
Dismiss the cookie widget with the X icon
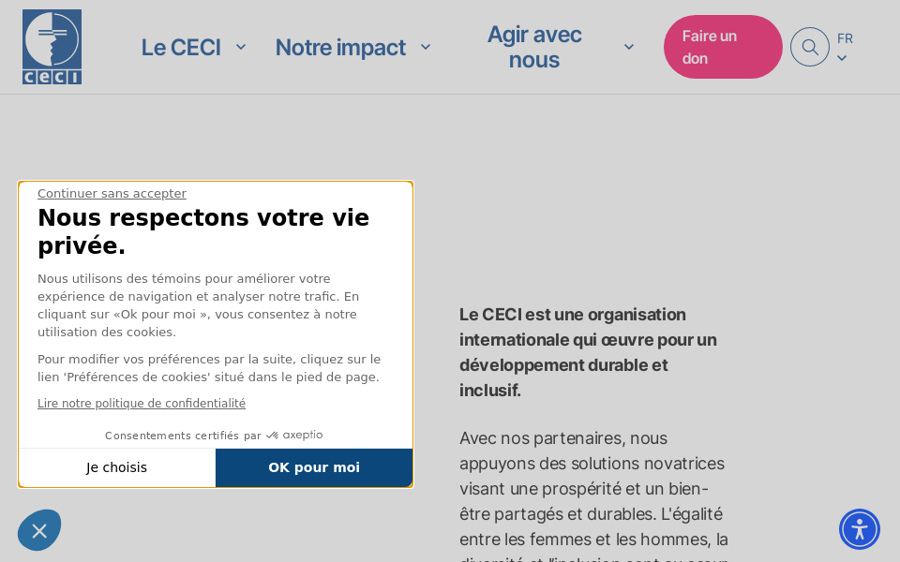(x=38, y=530)
